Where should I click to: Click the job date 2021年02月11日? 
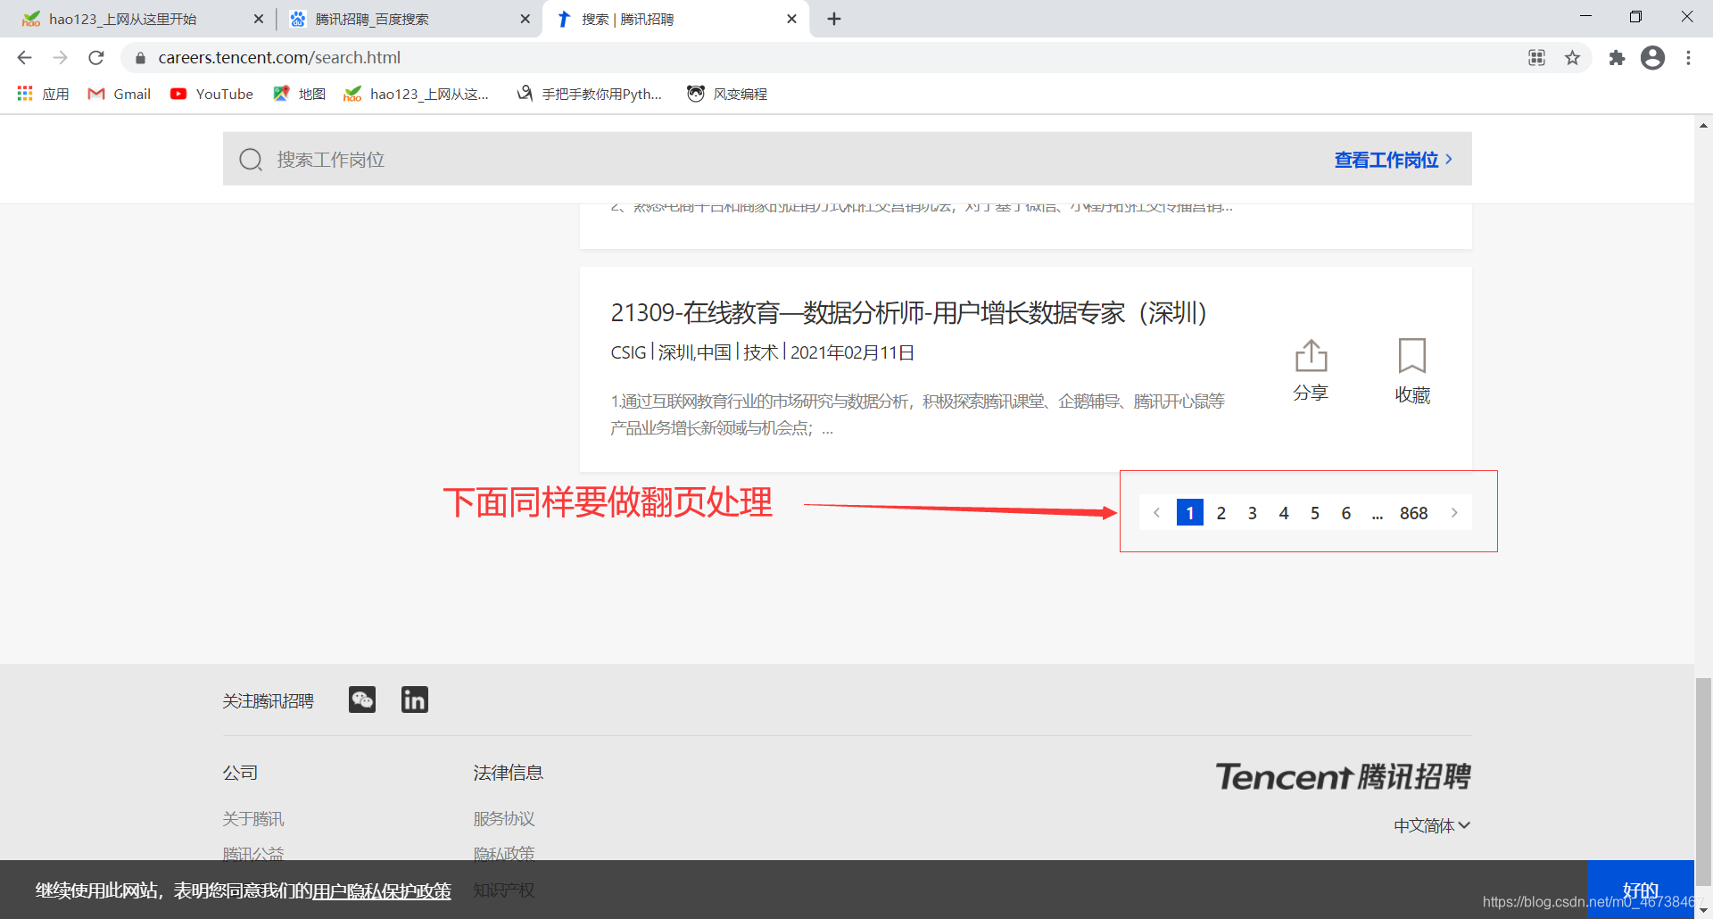(x=852, y=352)
